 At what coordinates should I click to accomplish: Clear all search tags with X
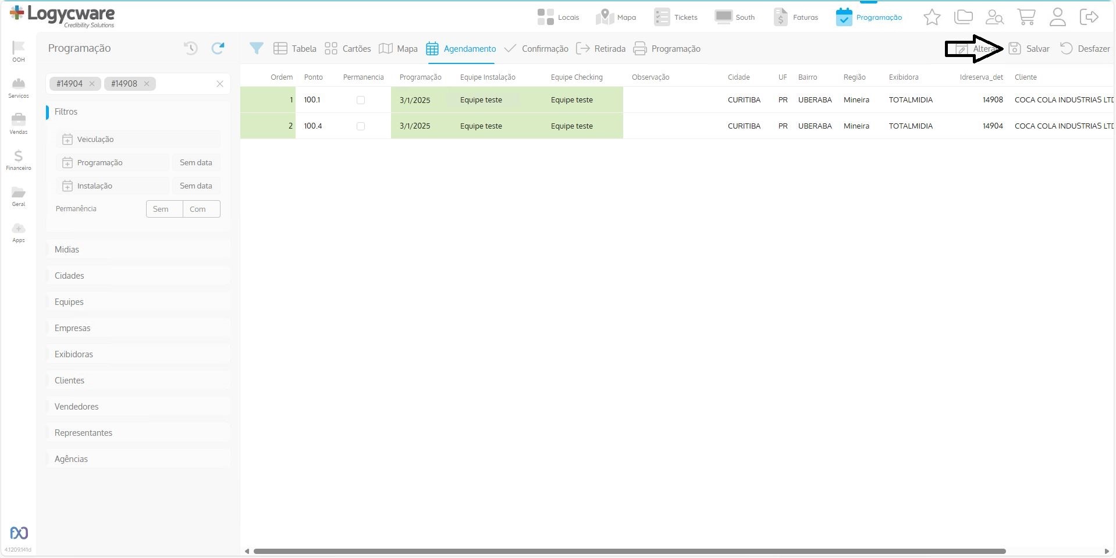click(x=220, y=84)
